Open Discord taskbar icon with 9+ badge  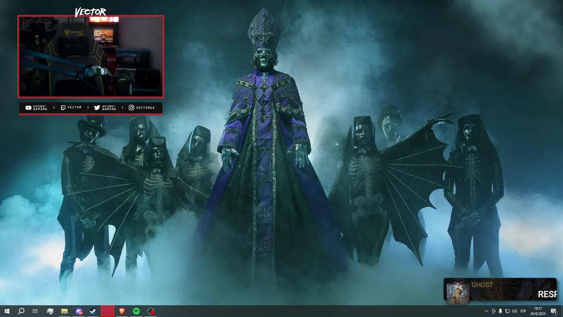coord(79,311)
